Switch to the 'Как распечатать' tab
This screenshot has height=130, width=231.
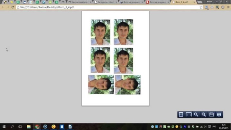pyautogui.click(x=79, y=2)
